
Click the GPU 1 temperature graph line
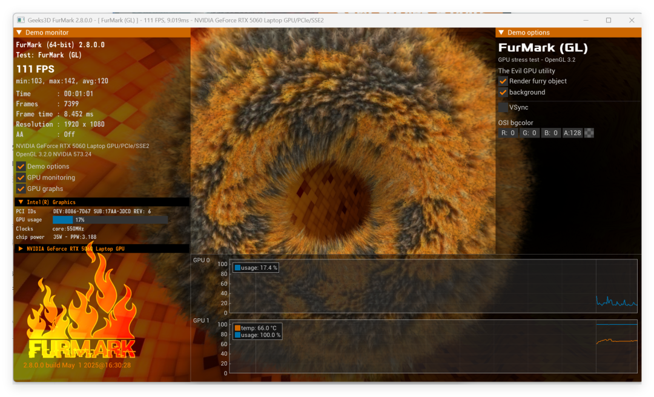(616, 341)
